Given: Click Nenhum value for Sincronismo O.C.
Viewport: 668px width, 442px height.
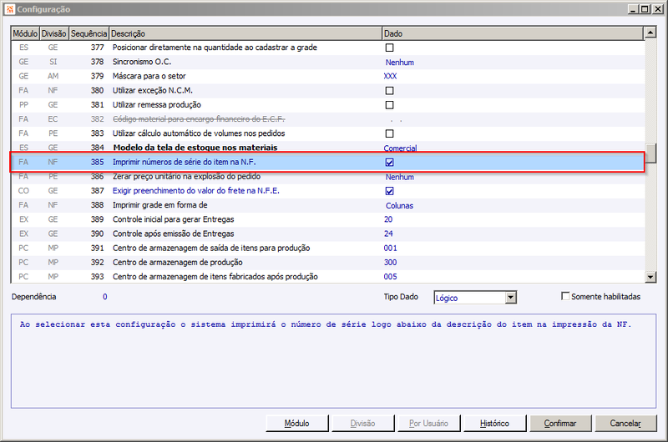Looking at the screenshot, I should pyautogui.click(x=400, y=62).
